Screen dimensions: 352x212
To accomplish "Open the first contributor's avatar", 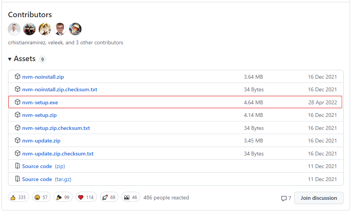I will 14,29.
